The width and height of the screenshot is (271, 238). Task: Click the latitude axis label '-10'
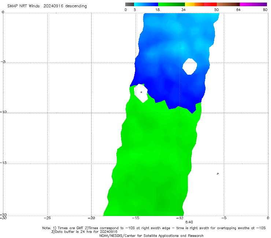tap(3, 112)
